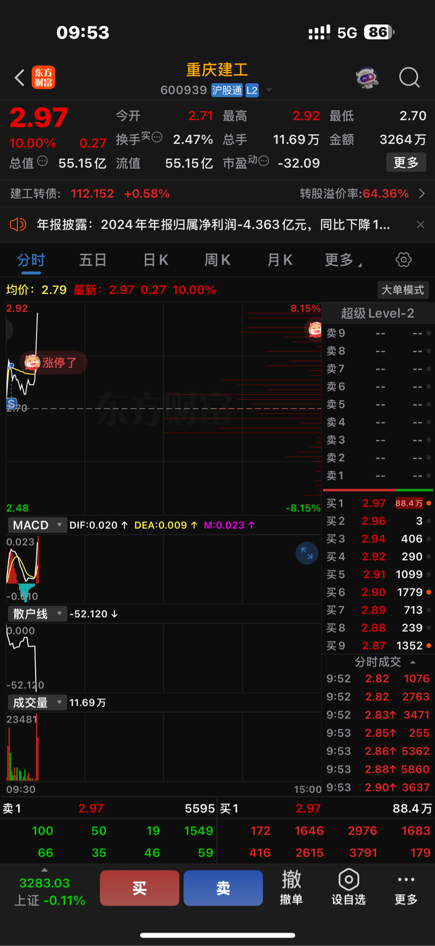This screenshot has width=435, height=946.
Task: Open MACD indicator dropdown
Action: pyautogui.click(x=37, y=525)
